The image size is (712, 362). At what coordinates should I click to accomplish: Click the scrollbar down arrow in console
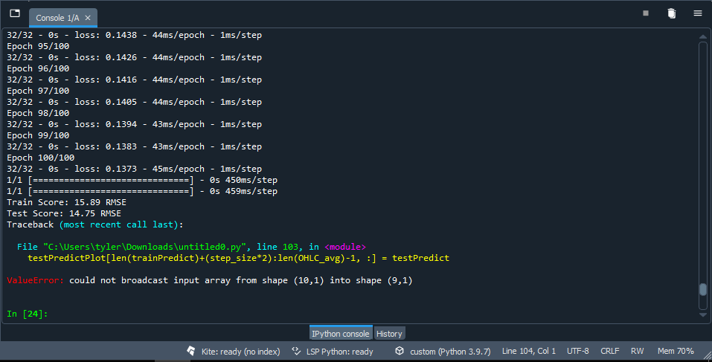coord(703,315)
